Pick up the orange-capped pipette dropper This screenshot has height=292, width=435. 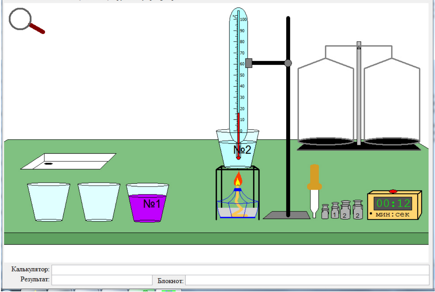[x=314, y=191]
